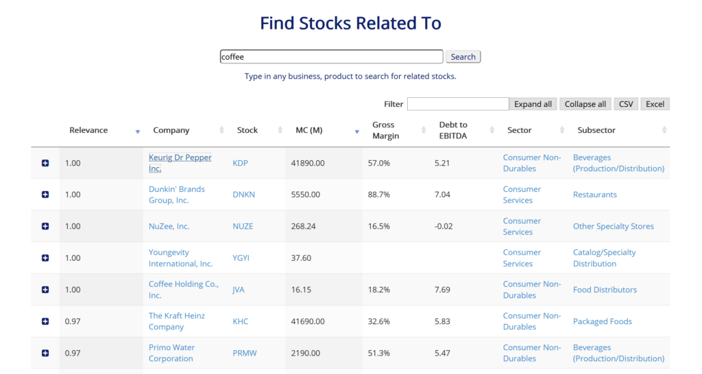
Task: Open DNKN stock ticker link
Action: click(243, 195)
